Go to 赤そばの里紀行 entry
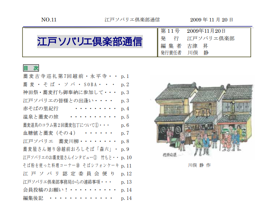 tap(76, 109)
